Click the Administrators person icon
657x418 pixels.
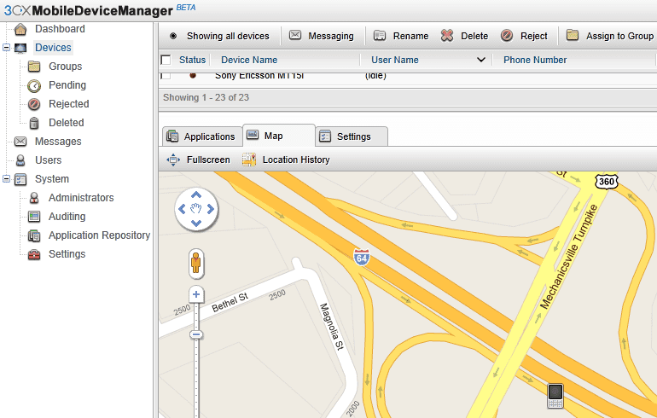pos(34,198)
